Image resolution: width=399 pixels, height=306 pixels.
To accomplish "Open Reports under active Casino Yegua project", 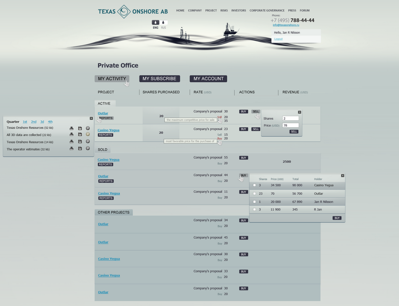I will click(x=105, y=135).
